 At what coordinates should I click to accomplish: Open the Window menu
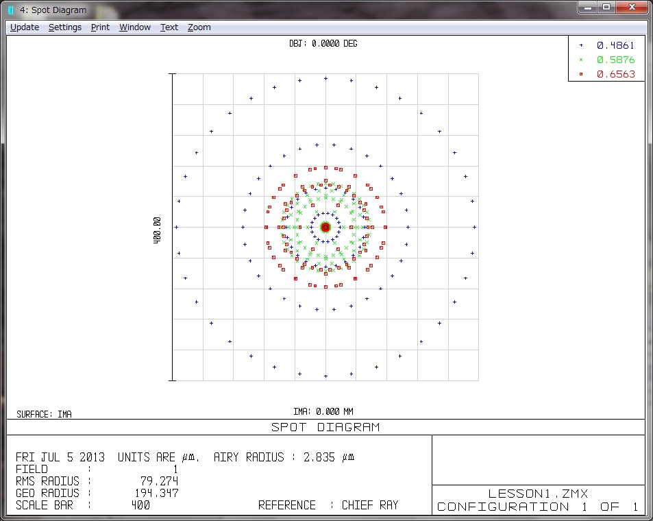click(x=135, y=27)
